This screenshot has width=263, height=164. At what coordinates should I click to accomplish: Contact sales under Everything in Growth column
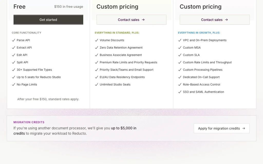(x=214, y=20)
